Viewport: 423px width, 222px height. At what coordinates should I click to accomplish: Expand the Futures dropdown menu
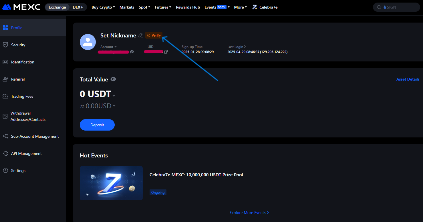163,7
